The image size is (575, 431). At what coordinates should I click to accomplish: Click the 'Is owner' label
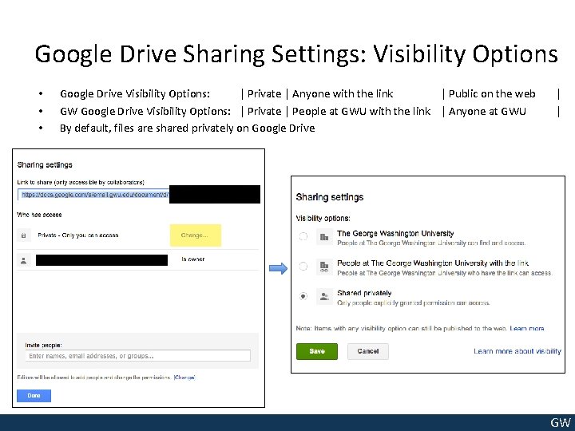pyautogui.click(x=193, y=259)
